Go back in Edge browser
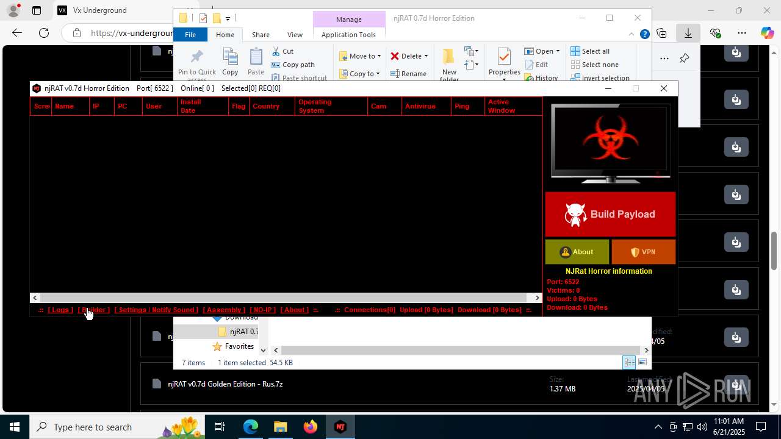 coord(17,33)
